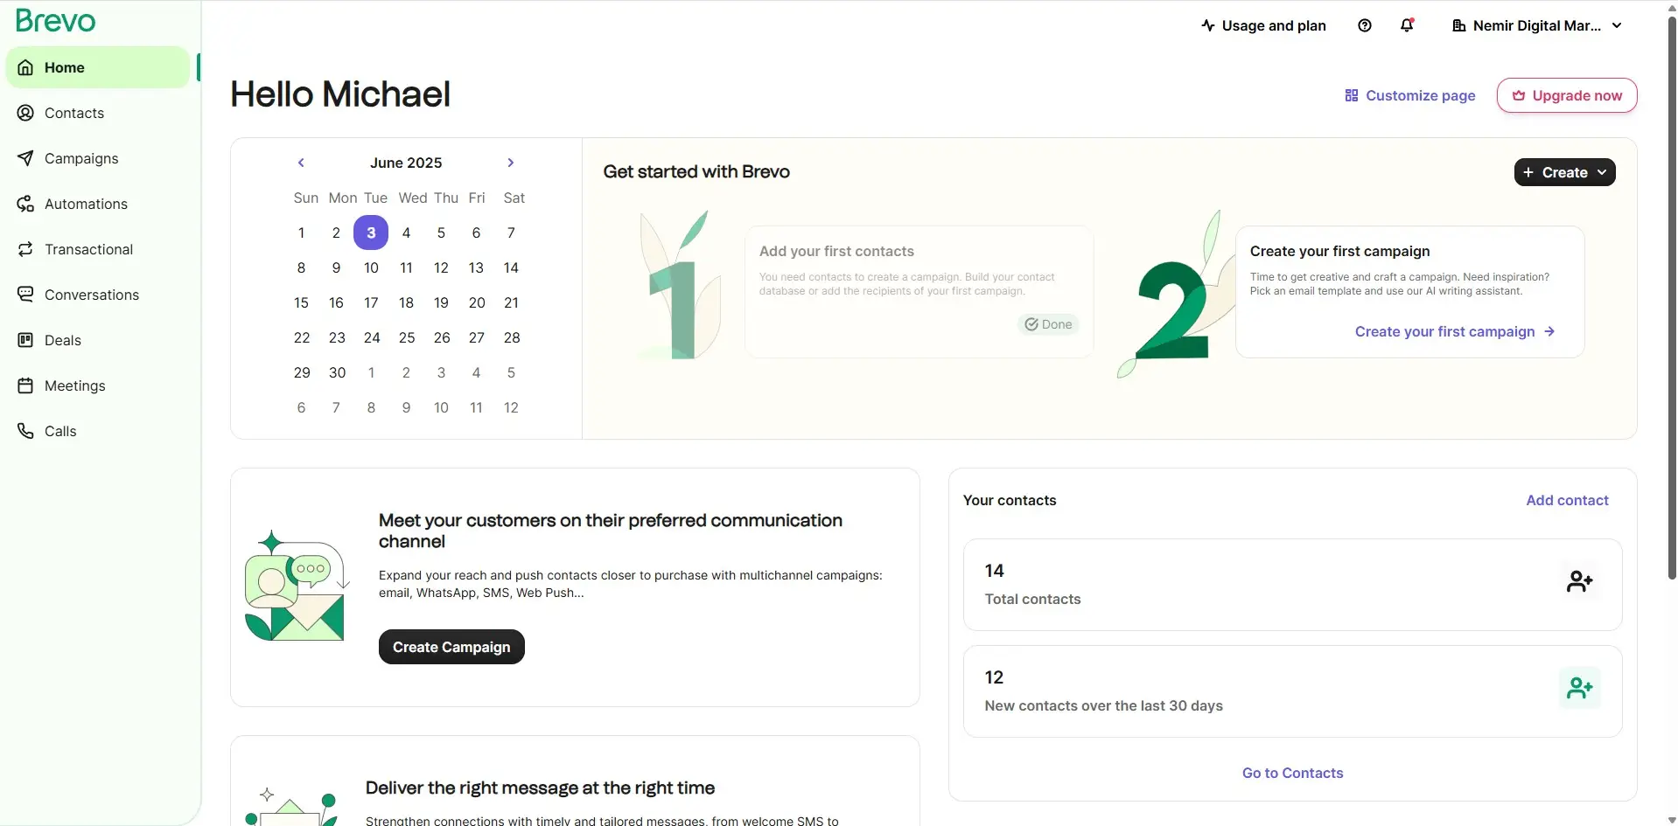Advance calendar to next month
Image resolution: width=1678 pixels, height=826 pixels.
[x=511, y=163]
